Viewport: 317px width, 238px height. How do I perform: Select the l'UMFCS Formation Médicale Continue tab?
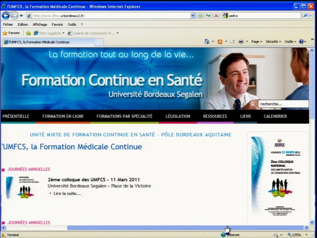48,42
